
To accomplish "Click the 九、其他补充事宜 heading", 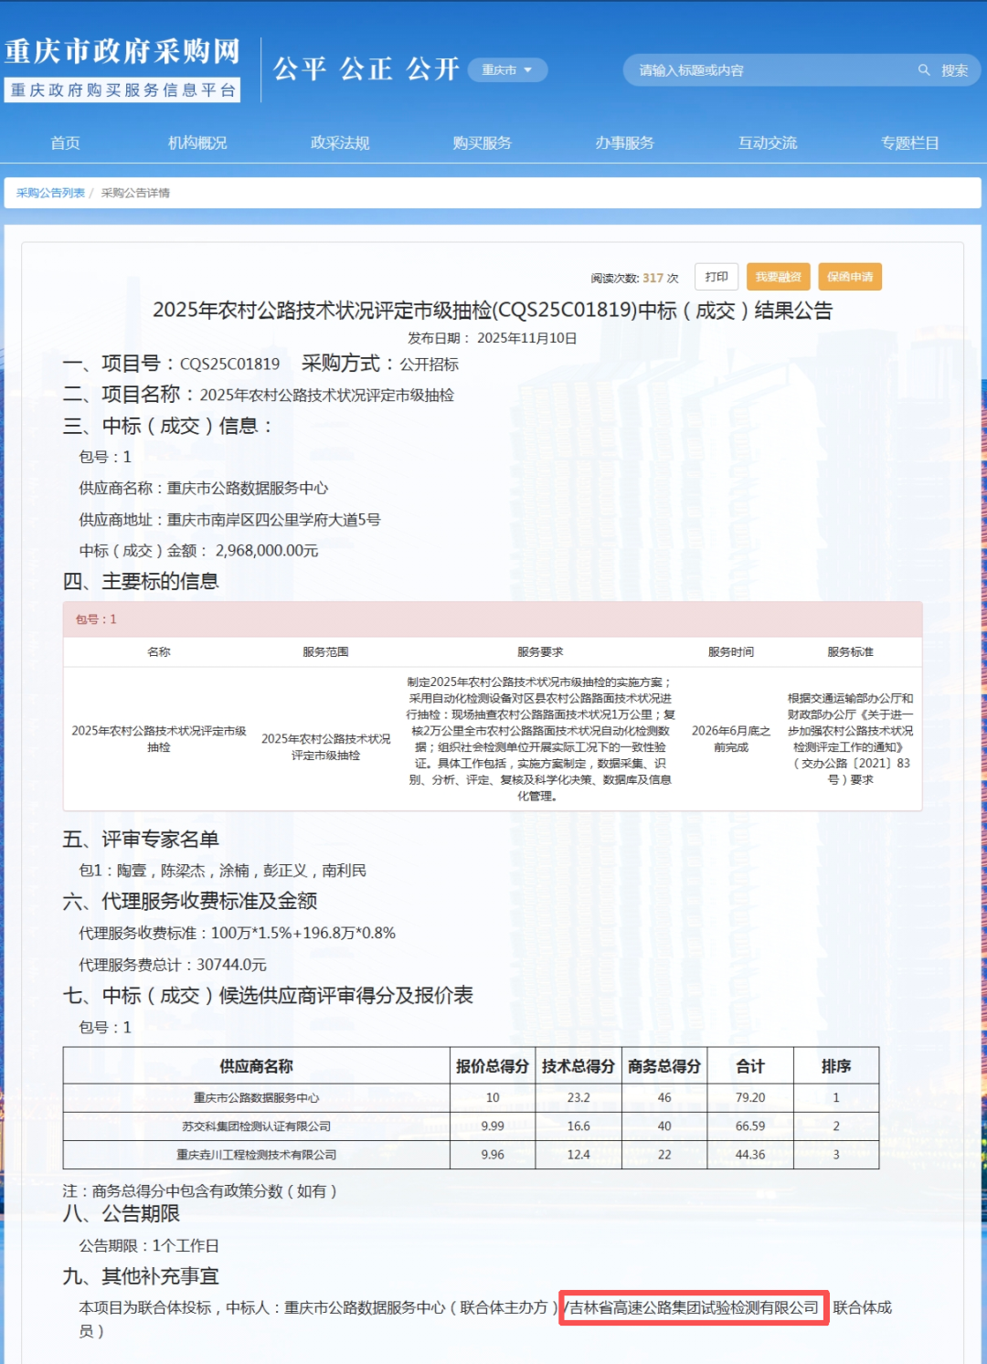I will tap(141, 1276).
